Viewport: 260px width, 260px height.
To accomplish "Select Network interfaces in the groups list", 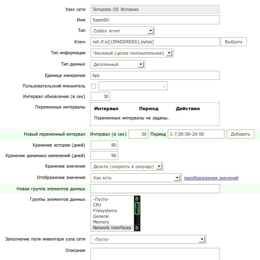I will [112, 228].
